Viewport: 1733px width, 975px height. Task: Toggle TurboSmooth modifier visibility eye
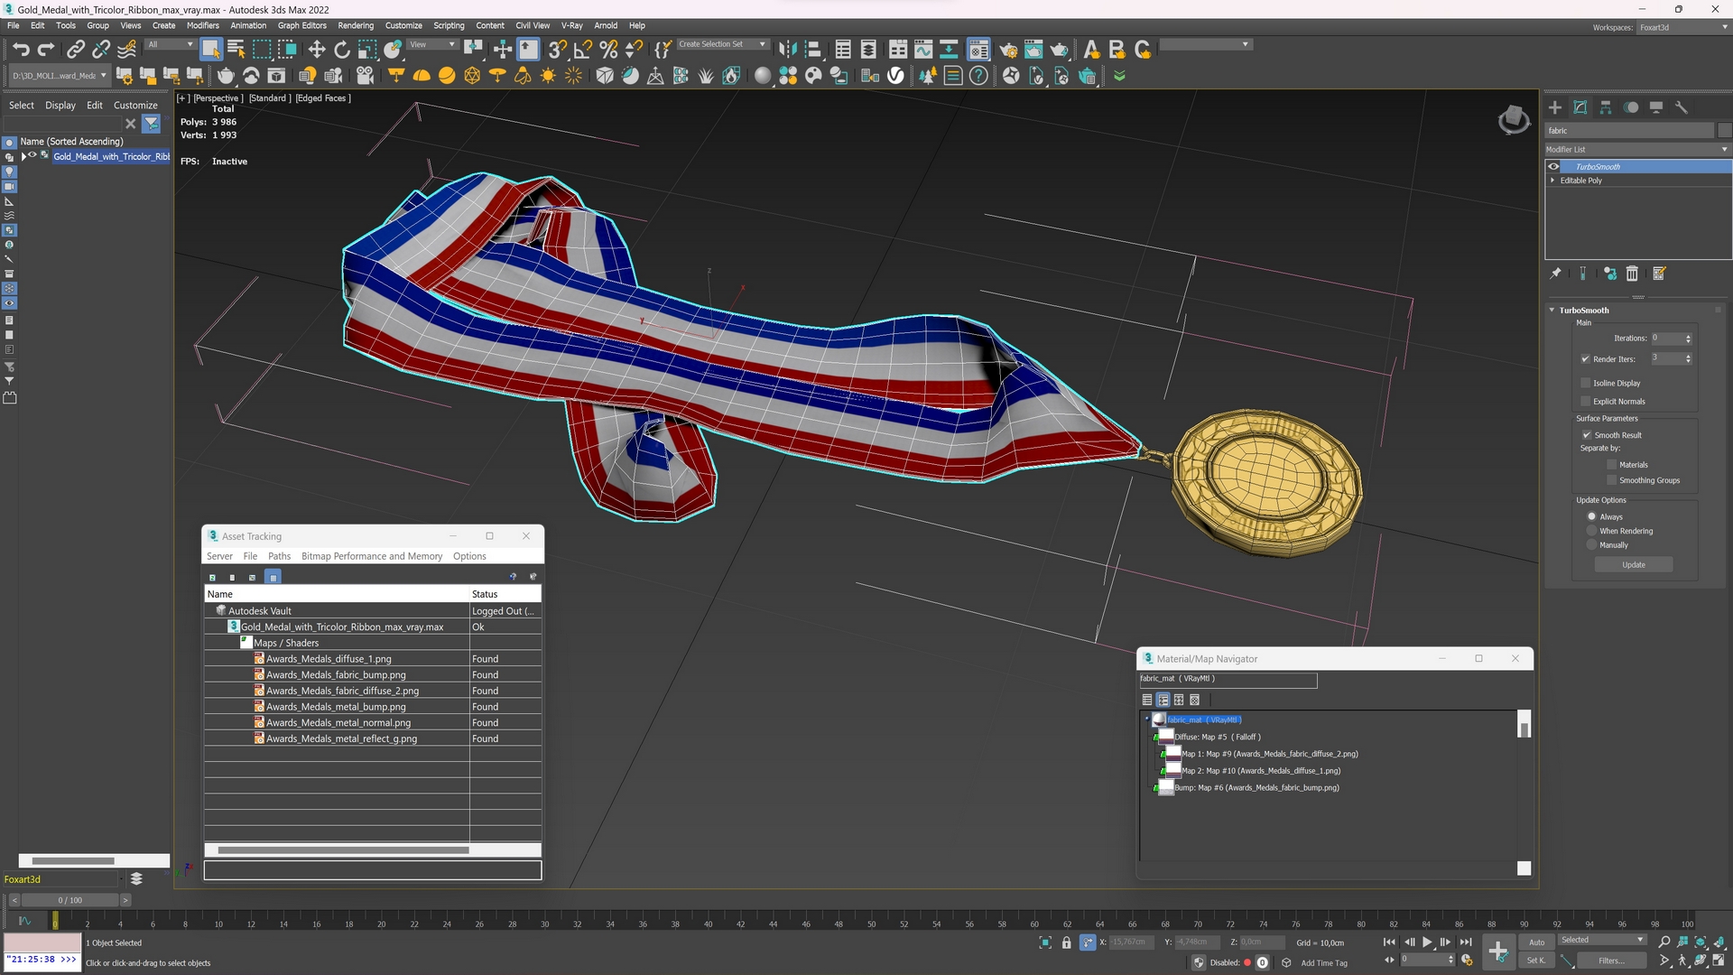tap(1553, 167)
